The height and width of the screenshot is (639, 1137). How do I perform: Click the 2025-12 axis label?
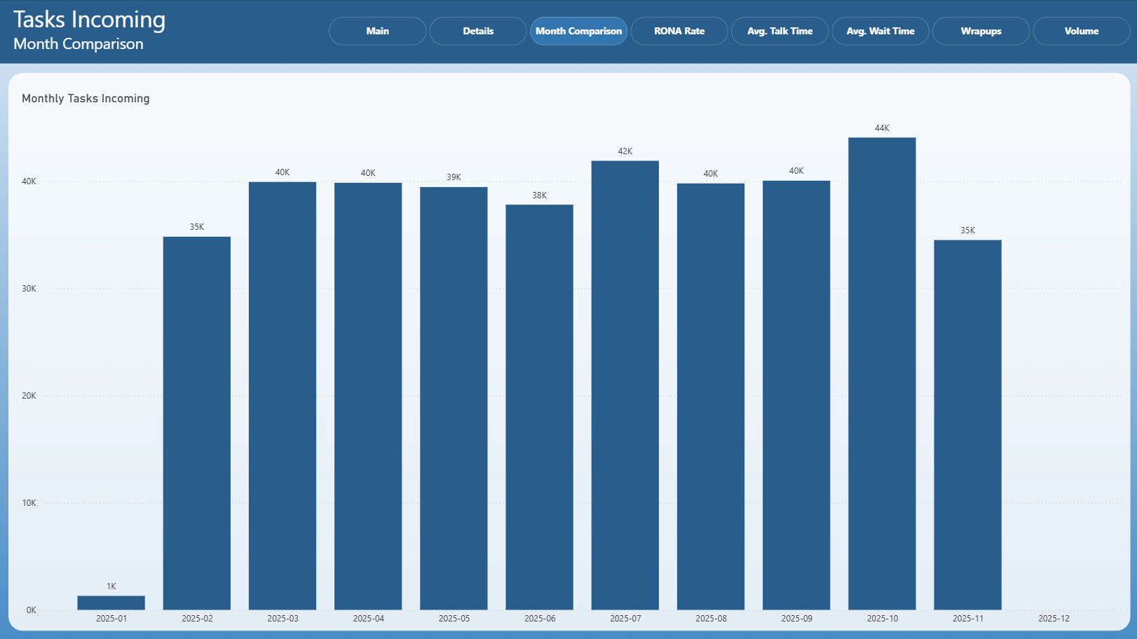[x=1054, y=619]
